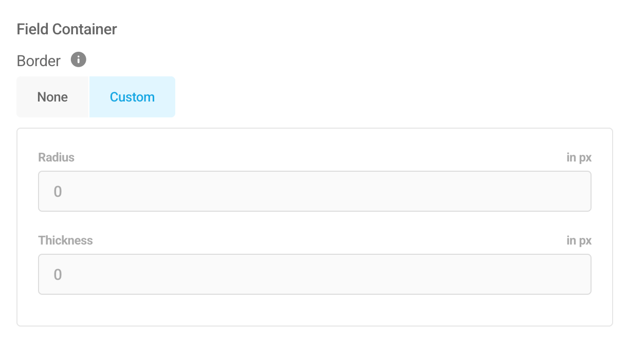Viewport: 627px width, 345px height.
Task: Click blank area right of the Custom button
Action: pyautogui.click(x=391, y=97)
